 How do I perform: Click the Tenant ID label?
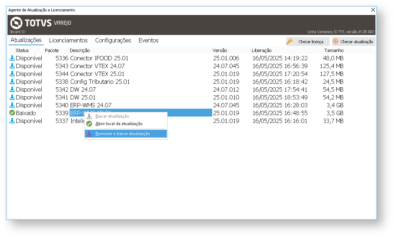17,32
